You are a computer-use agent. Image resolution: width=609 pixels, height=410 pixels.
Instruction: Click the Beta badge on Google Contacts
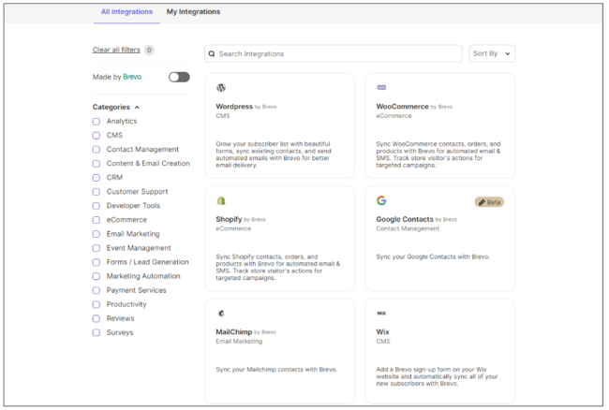tap(489, 201)
